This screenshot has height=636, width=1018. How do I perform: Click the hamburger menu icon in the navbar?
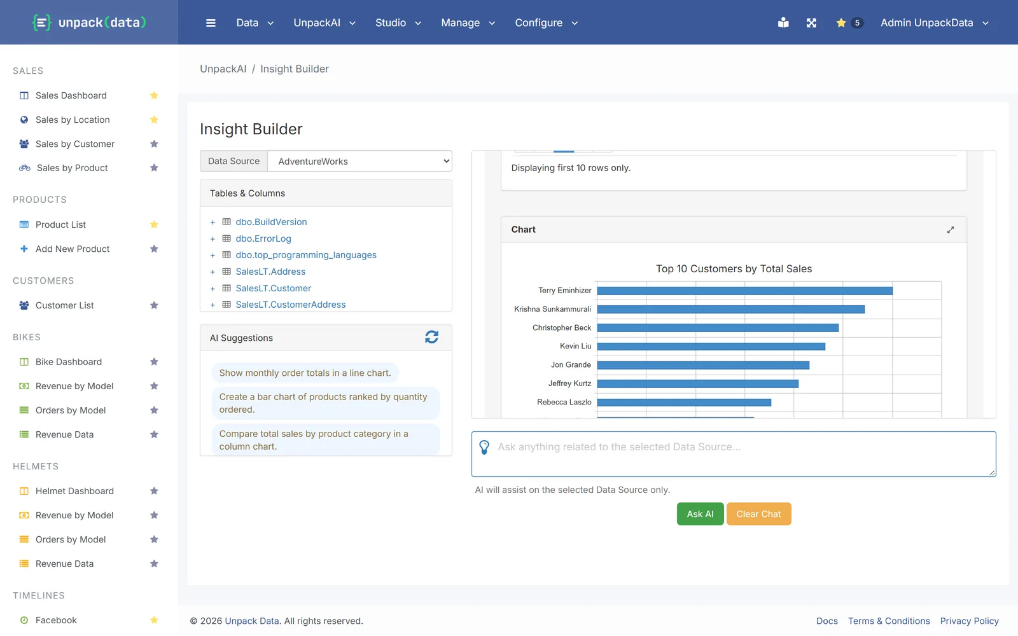click(211, 23)
